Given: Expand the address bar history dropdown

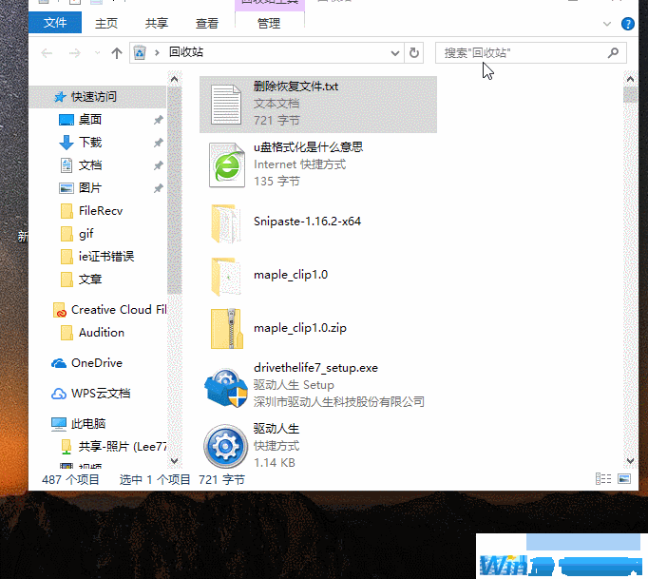Looking at the screenshot, I should (x=394, y=53).
